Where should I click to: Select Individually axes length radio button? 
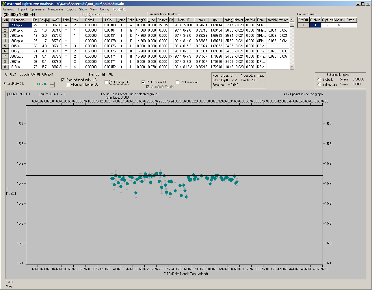319,85
